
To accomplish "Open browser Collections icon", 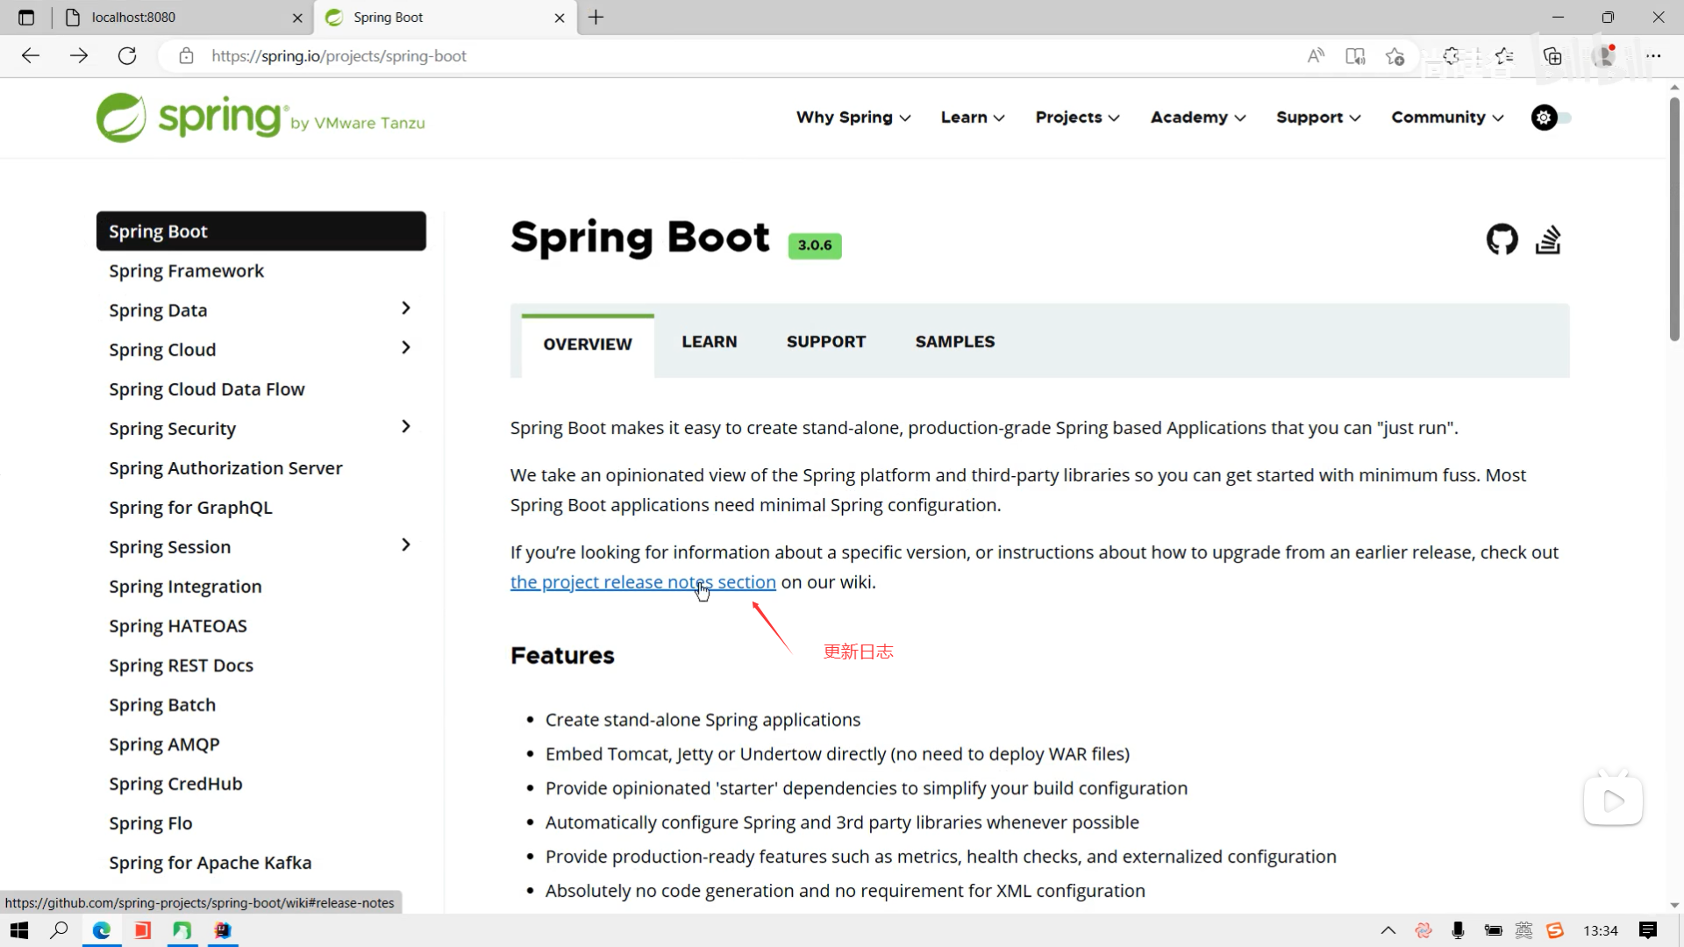I will 1552,56.
